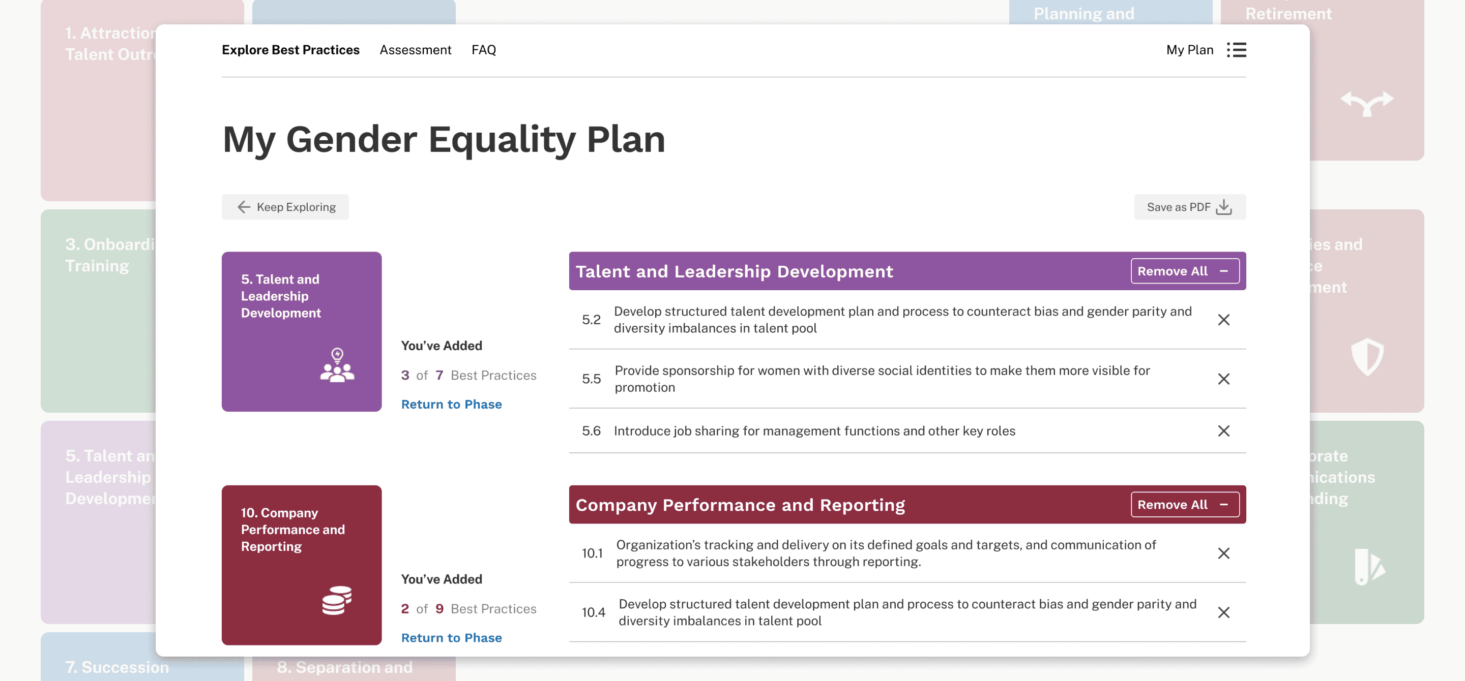
Task: Remove best practice 5.2 with X icon
Action: (x=1223, y=320)
